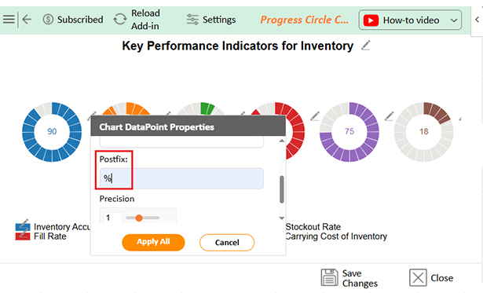483x293 pixels.
Task: Click the blue Inventory Accuracy legend swatch
Action: click(x=23, y=227)
